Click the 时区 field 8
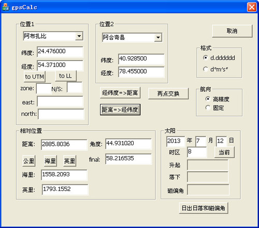259x228 pixels. pyautogui.click(x=197, y=152)
